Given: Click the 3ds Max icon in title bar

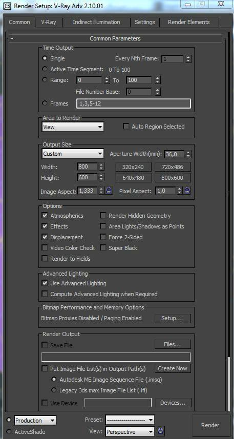Looking at the screenshot, I should coord(7,5).
